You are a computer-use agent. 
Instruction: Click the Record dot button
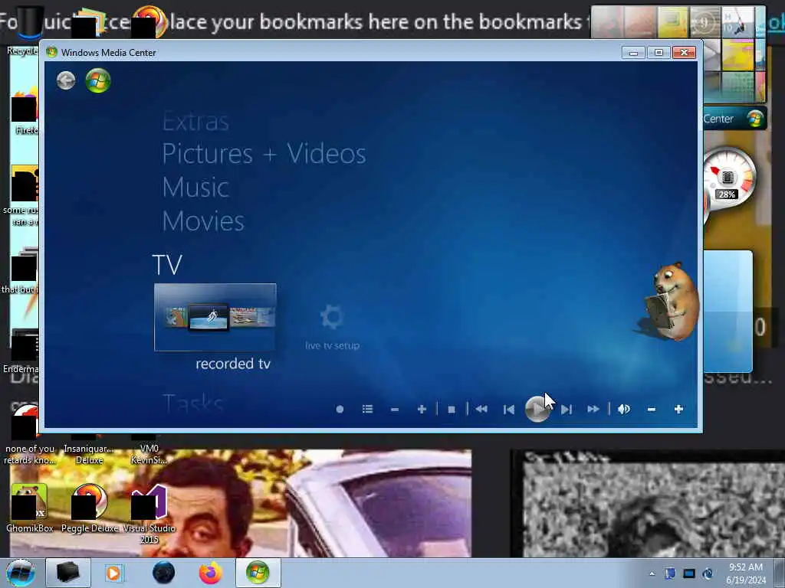[340, 410]
